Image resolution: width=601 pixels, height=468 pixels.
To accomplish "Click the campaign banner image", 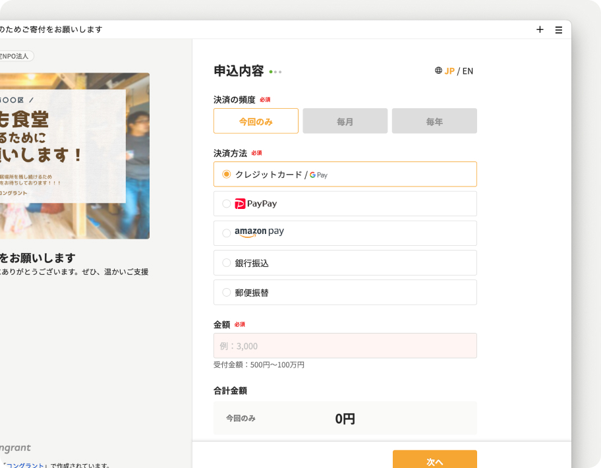I will coord(74,156).
